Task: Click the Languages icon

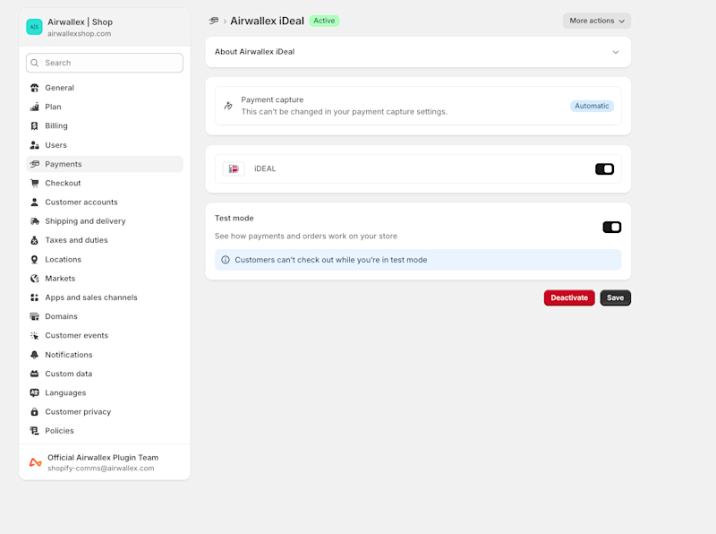Action: click(x=34, y=392)
